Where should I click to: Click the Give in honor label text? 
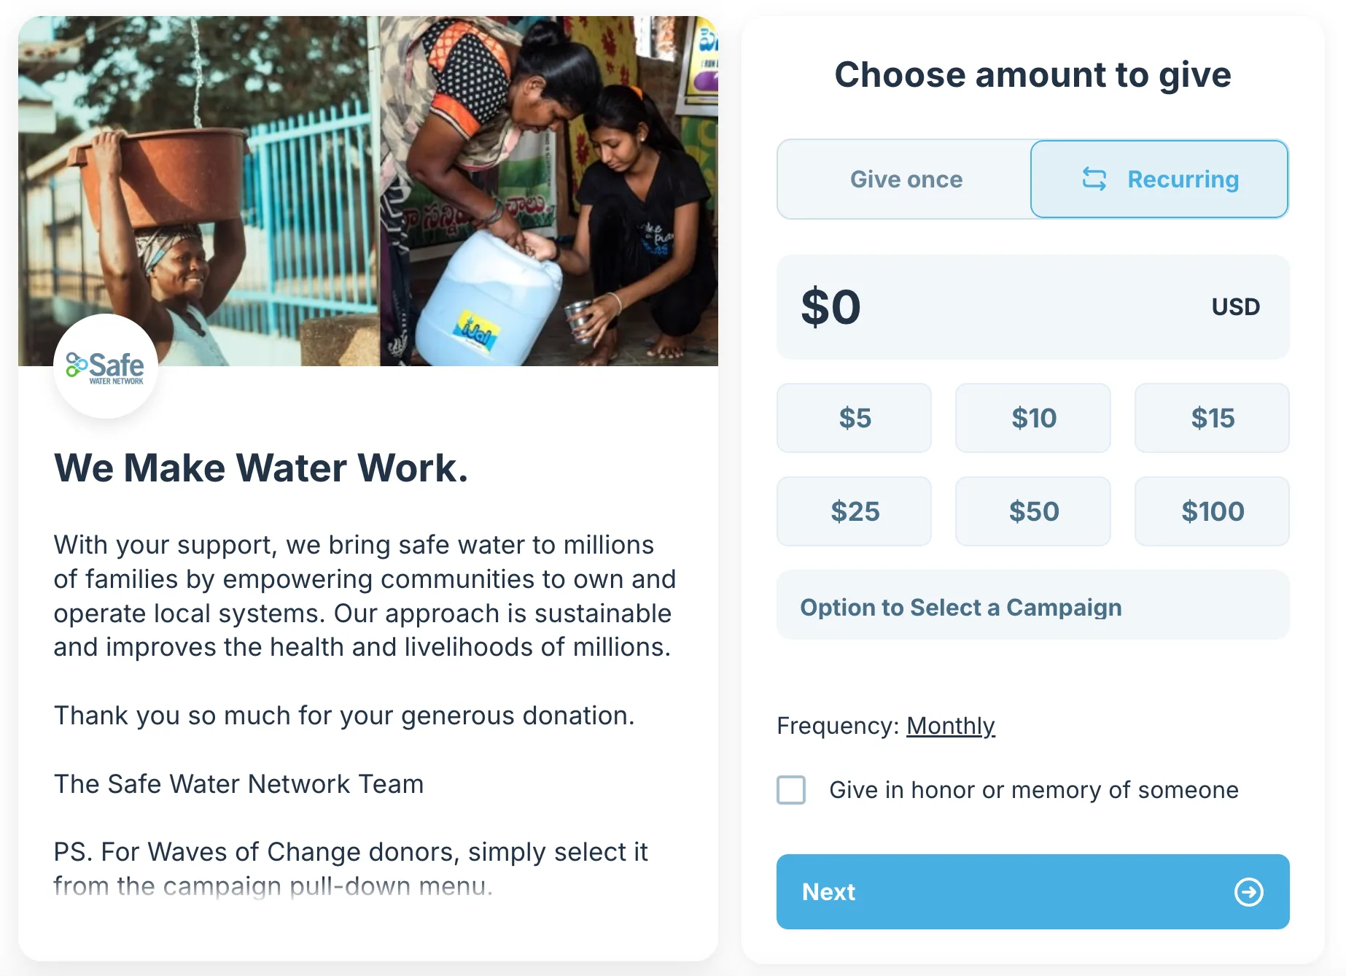[x=1034, y=789]
